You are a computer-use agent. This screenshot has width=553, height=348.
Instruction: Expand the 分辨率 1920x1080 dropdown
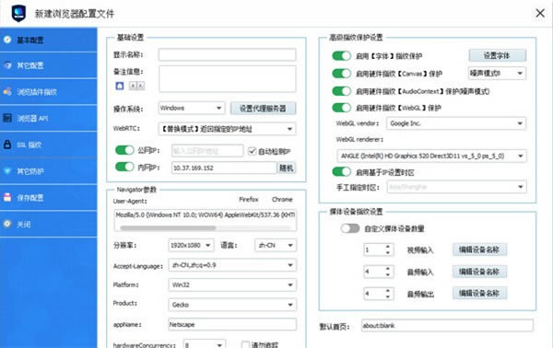coord(191,245)
